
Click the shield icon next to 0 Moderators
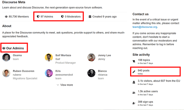pos(62,16)
